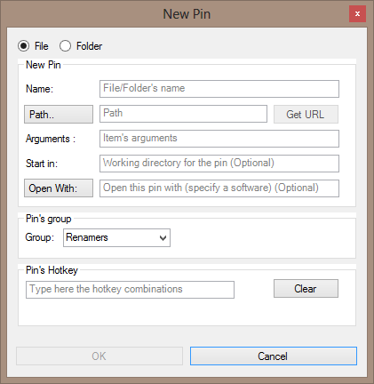Screen dimensions: 374x384
Task: Click the Folder radio label text
Action: tap(89, 46)
